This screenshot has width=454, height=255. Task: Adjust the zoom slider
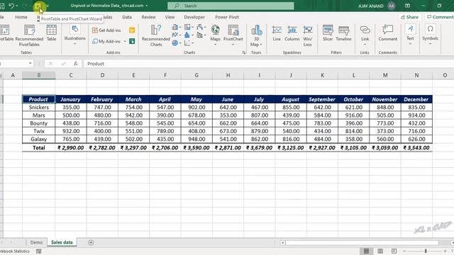[x=426, y=251]
